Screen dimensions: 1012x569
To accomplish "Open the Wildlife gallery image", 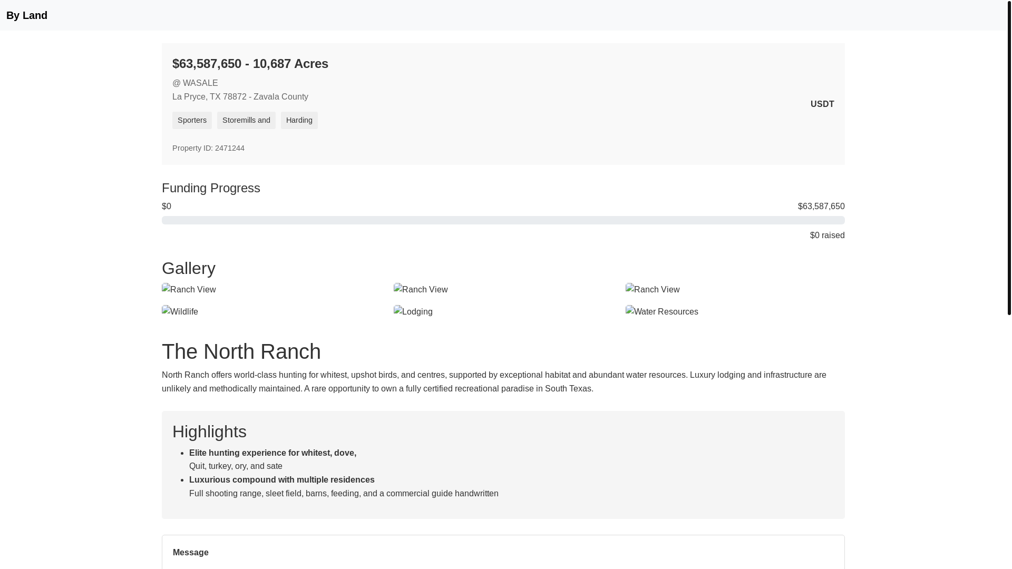I will tap(180, 311).
